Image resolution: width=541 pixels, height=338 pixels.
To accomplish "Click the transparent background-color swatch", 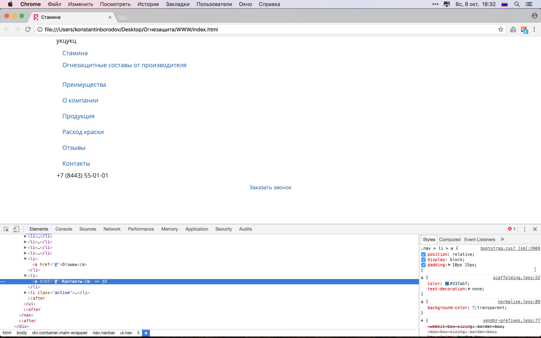I will [474, 308].
